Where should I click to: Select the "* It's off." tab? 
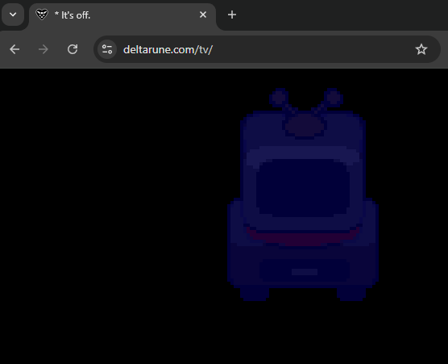(x=122, y=15)
